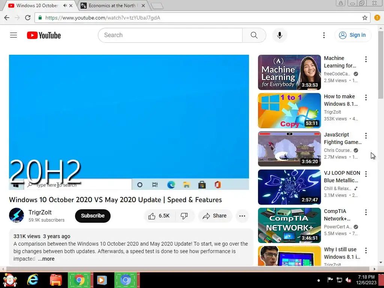Open 'JavaScript Fighting Game...' title link
The width and height of the screenshot is (384, 288).
coord(343,138)
